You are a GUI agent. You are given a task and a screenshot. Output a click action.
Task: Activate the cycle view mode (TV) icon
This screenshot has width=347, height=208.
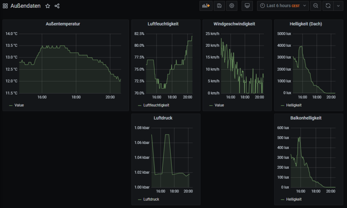pos(247,6)
